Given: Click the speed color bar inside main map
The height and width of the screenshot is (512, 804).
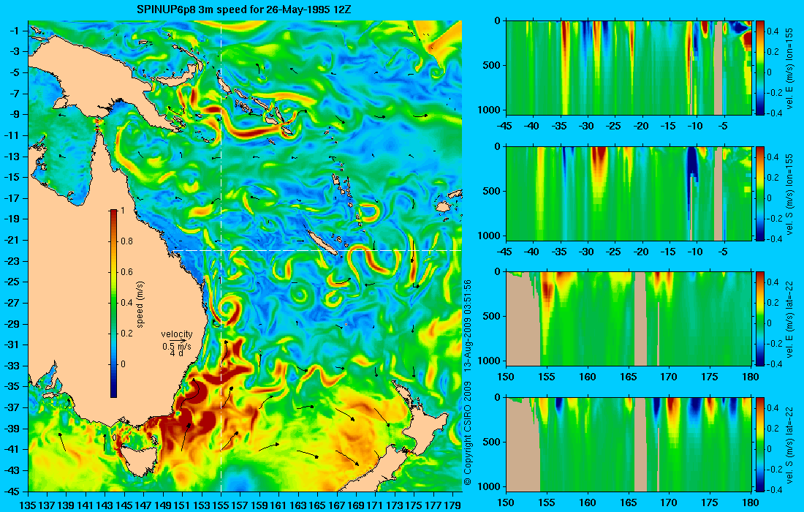Looking at the screenshot, I should point(113,304).
